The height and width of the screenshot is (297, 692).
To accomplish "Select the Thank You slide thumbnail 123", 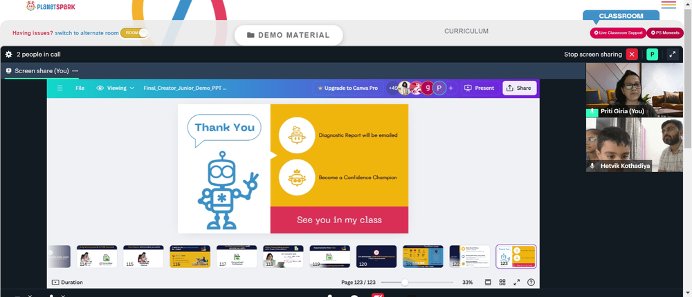I will [516, 256].
